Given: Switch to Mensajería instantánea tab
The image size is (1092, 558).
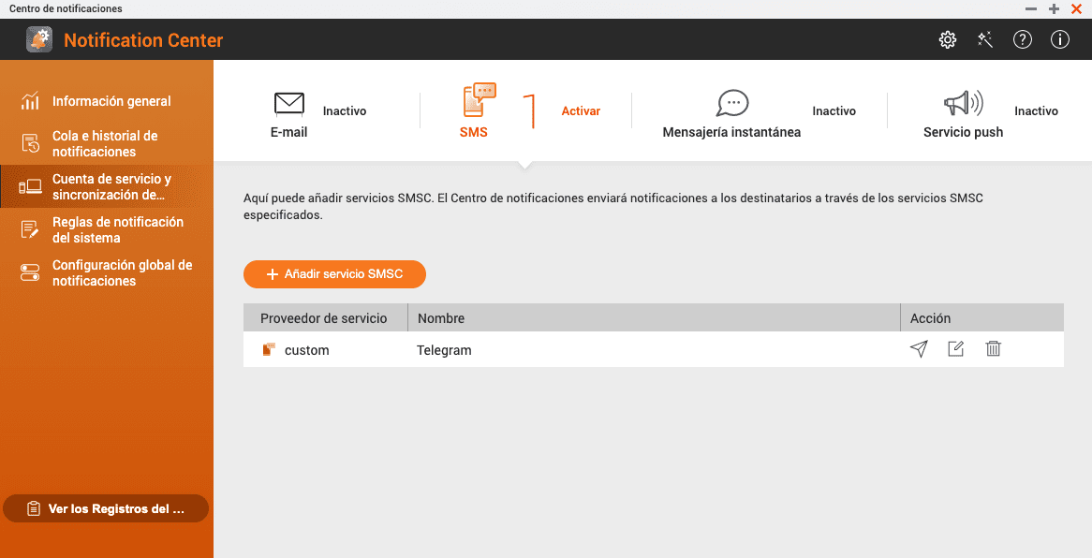Looking at the screenshot, I should (731, 132).
